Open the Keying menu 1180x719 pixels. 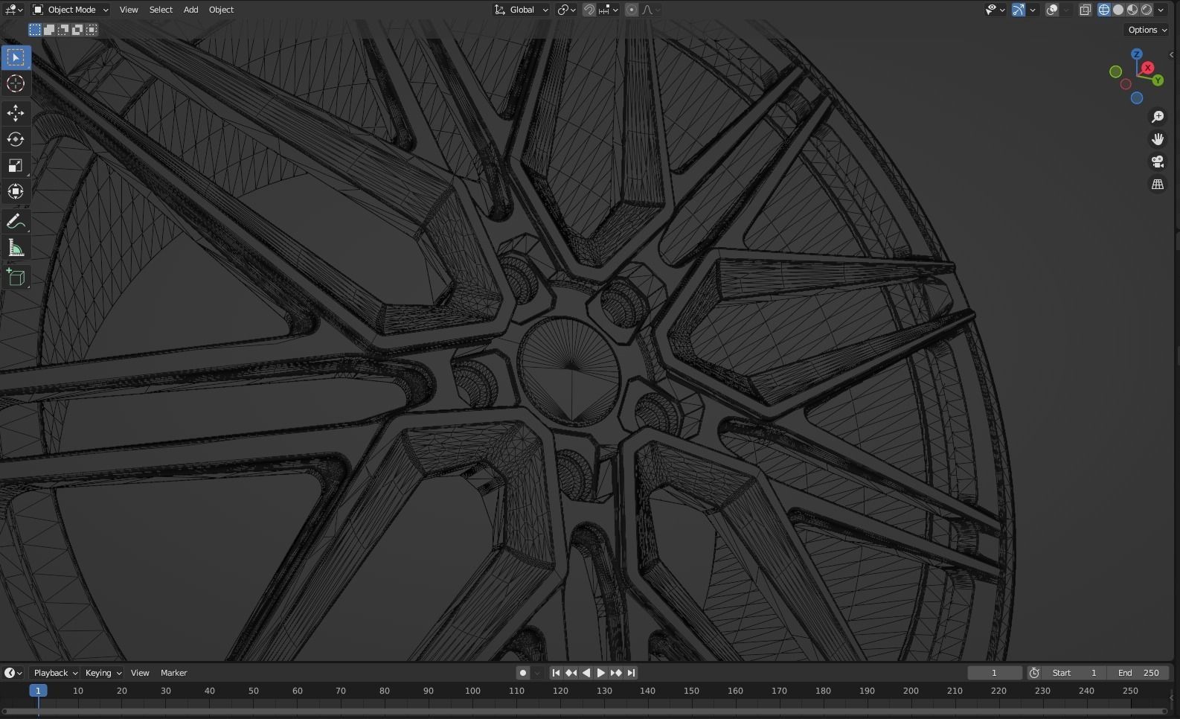(103, 673)
